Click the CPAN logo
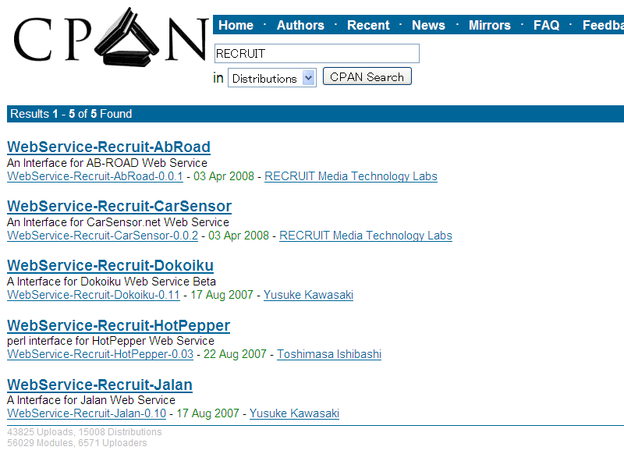 pos(111,37)
